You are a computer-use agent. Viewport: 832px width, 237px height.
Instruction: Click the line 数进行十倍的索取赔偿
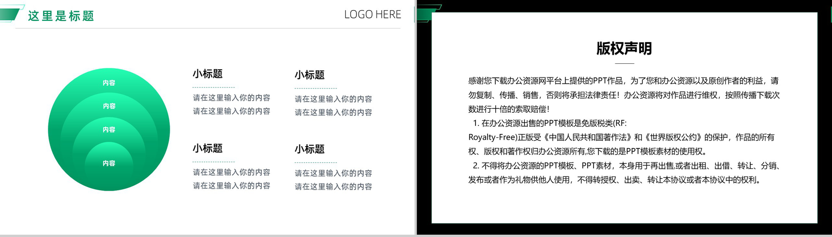(508, 109)
